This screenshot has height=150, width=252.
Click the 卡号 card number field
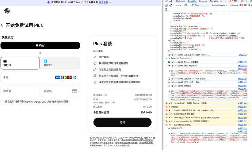tap(40, 77)
